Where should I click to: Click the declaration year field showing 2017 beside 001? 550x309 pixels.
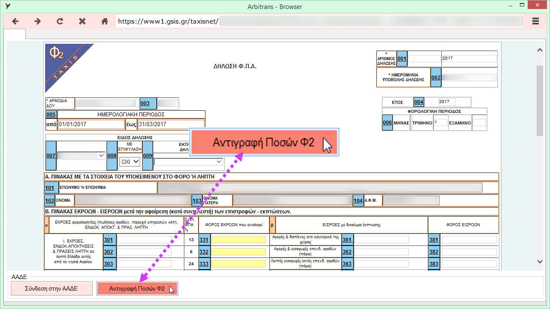point(469,58)
